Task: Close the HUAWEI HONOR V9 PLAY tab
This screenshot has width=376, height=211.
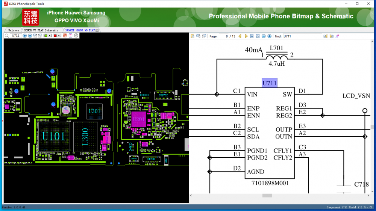Action: pyautogui.click(x=97, y=30)
